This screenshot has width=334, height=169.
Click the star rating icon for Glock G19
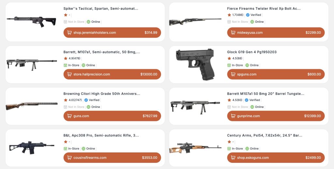pyautogui.click(x=229, y=58)
